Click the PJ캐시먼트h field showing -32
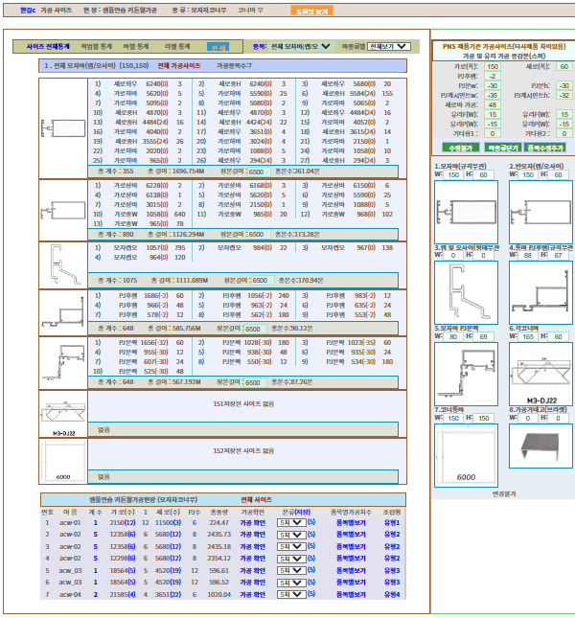Viewport: 575px width, 618px height. [x=563, y=96]
